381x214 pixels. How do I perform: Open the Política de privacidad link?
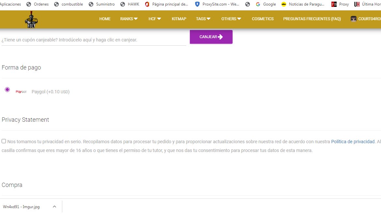[353, 141]
